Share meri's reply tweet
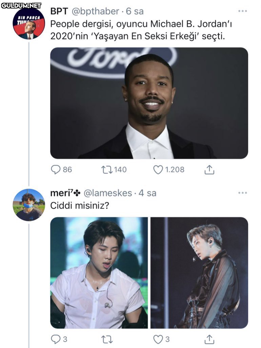 (x=209, y=339)
